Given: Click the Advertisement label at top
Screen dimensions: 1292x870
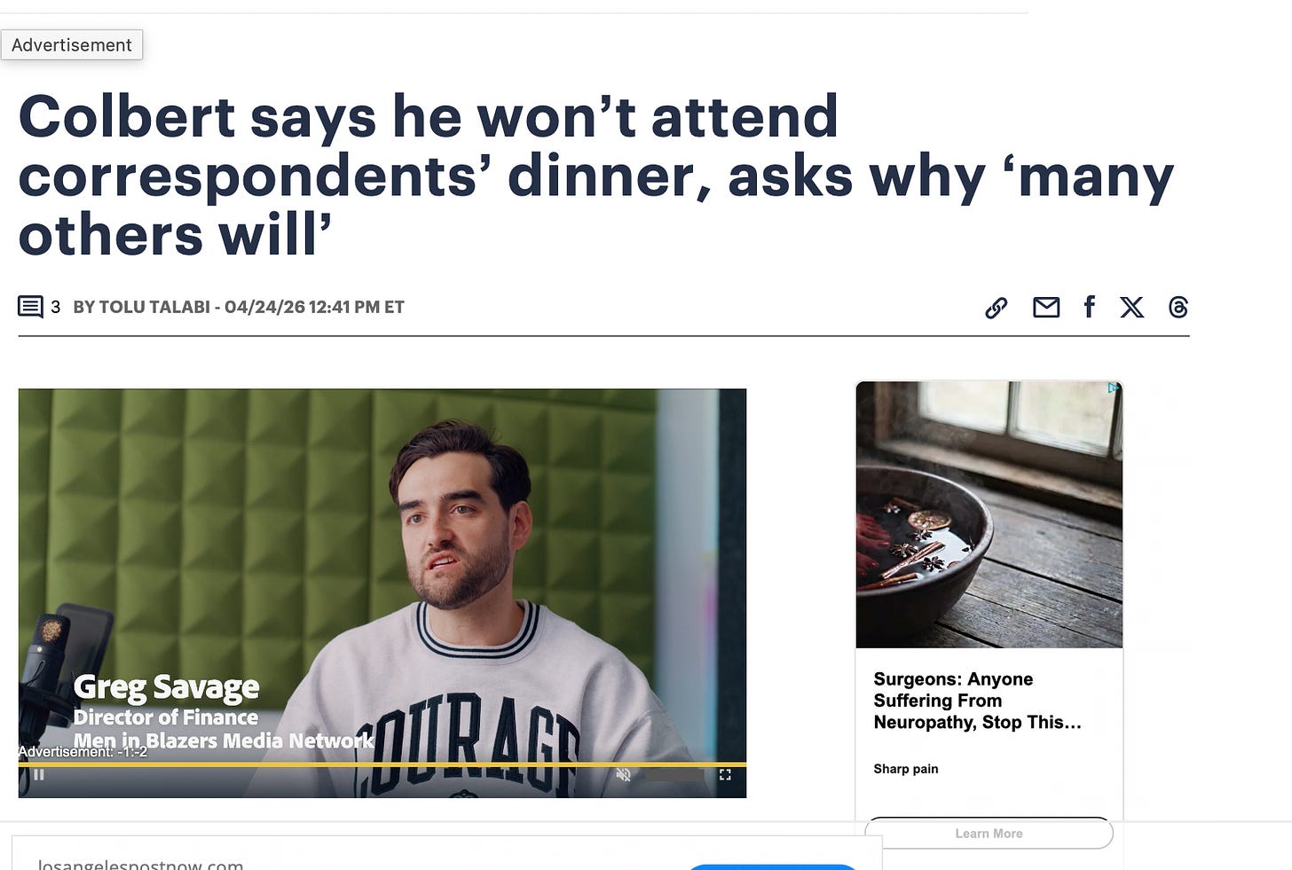Looking at the screenshot, I should coord(72,45).
